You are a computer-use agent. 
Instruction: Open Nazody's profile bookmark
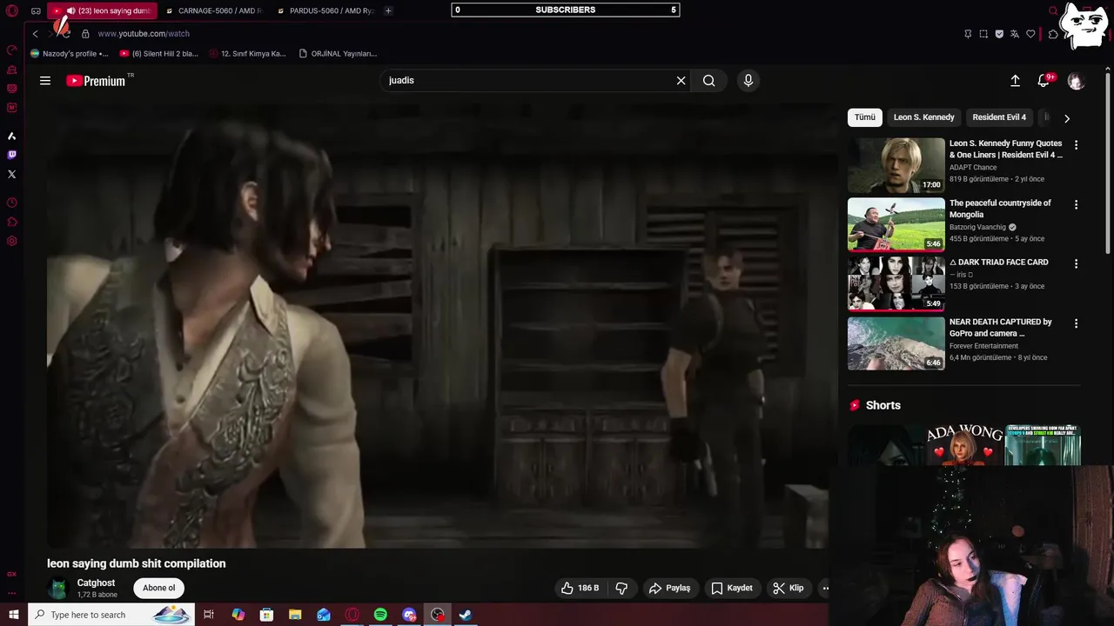pyautogui.click(x=69, y=54)
